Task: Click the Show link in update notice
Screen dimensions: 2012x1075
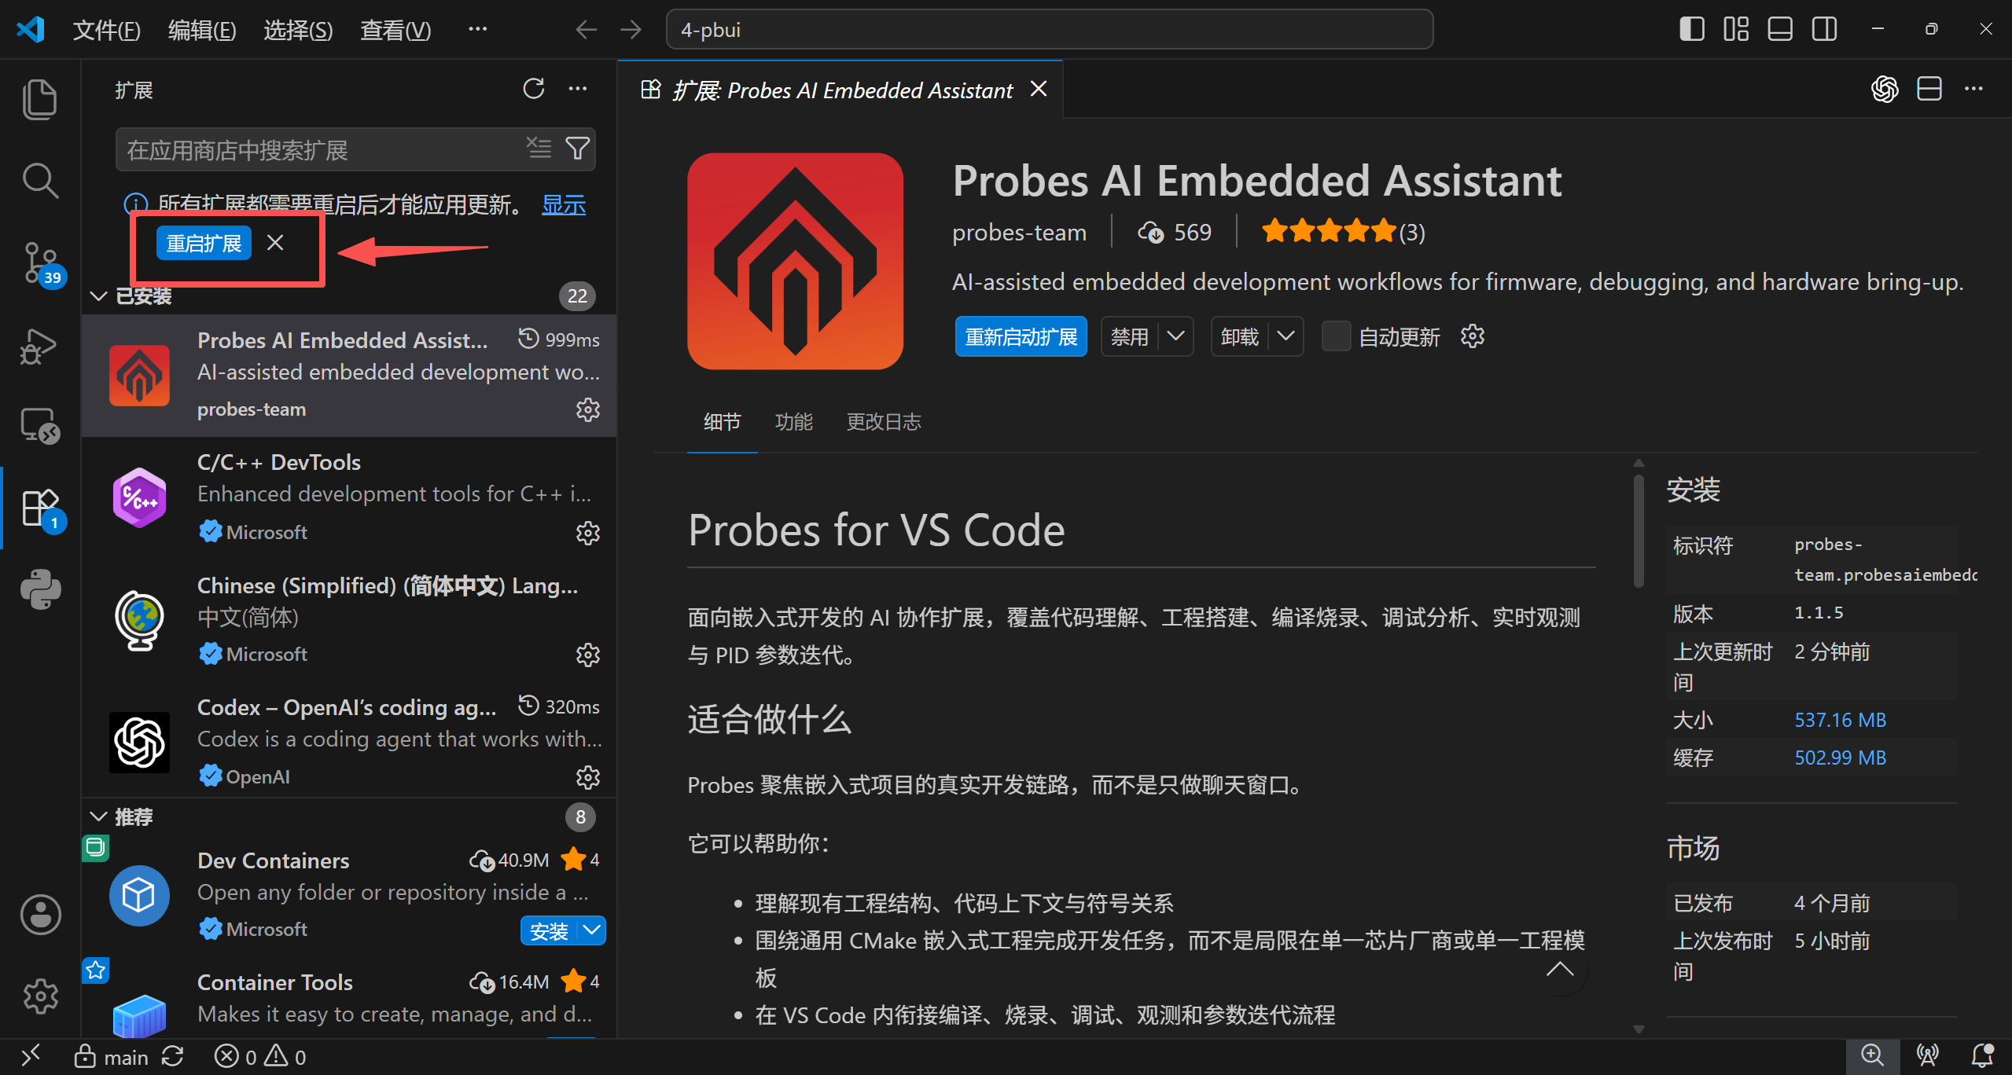Action: coord(564,205)
